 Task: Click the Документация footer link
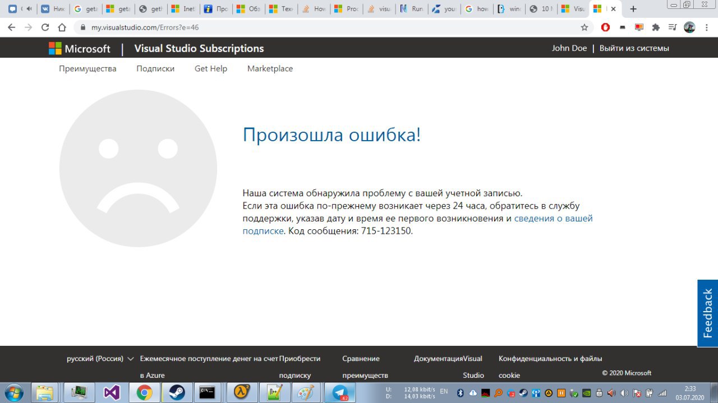click(x=439, y=359)
